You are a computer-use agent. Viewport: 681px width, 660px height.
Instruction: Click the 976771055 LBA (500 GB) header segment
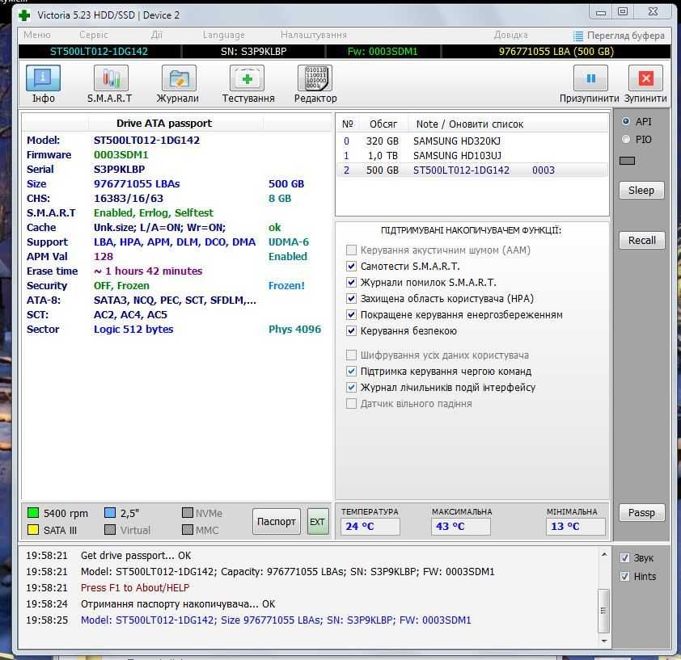pyautogui.click(x=556, y=52)
